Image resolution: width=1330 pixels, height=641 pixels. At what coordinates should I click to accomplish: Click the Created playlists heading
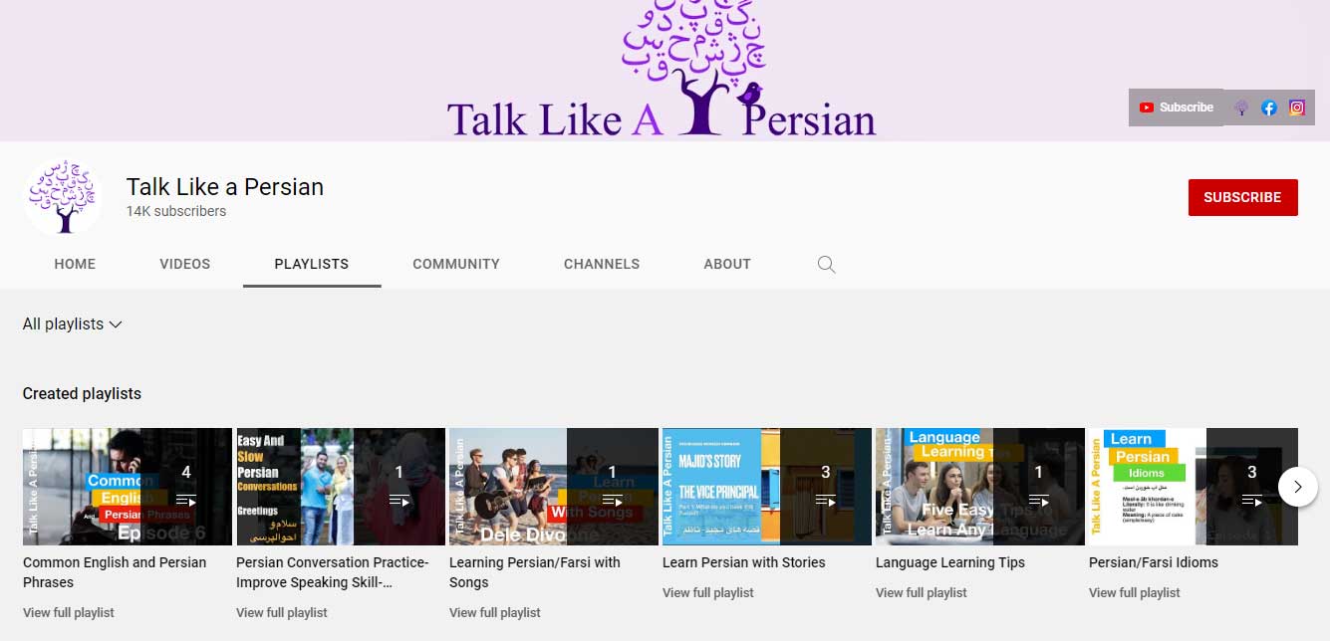tap(82, 393)
